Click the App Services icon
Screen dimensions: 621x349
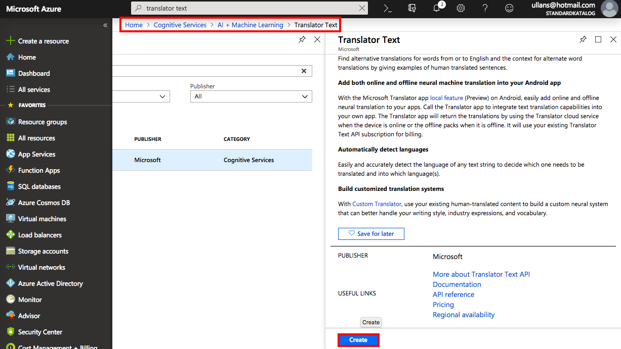tap(10, 154)
